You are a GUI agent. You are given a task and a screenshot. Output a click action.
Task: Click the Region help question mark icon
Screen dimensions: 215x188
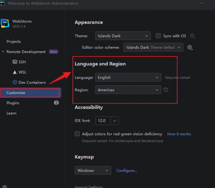click(166, 90)
